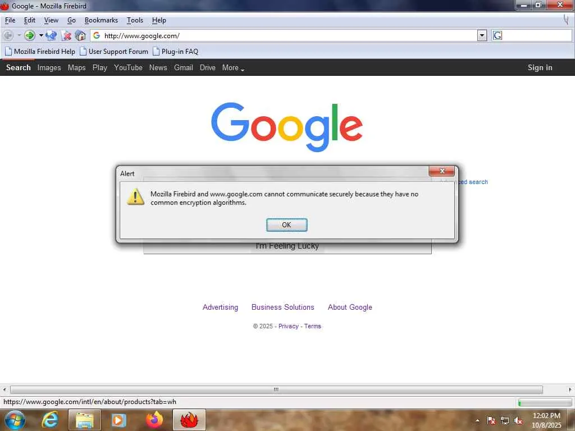This screenshot has height=431, width=575.
Task: Click the Advanced search link behind the dialog
Action: pos(473,182)
